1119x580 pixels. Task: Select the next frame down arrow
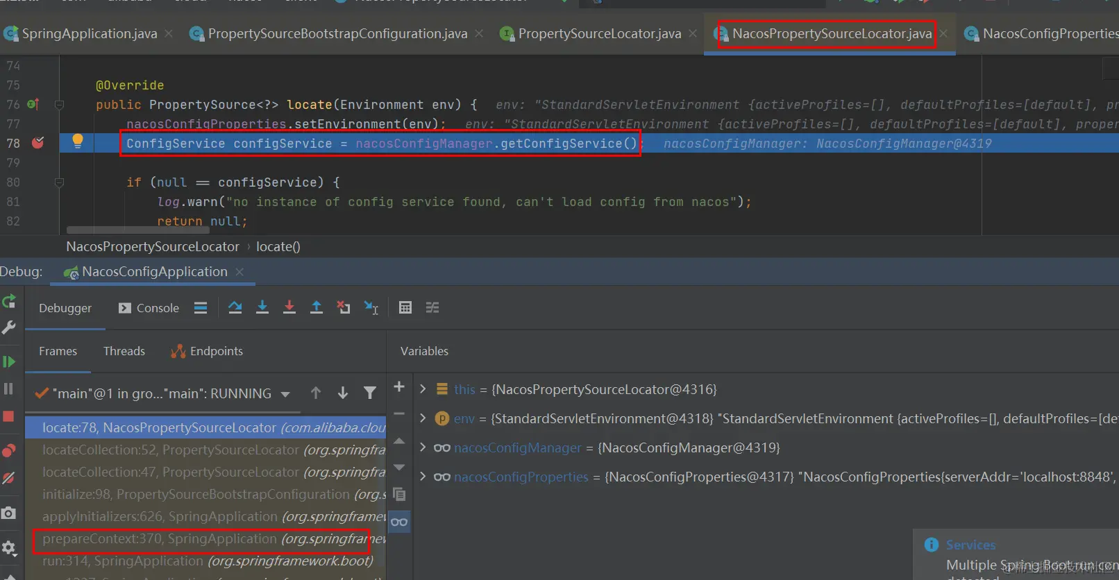click(343, 393)
